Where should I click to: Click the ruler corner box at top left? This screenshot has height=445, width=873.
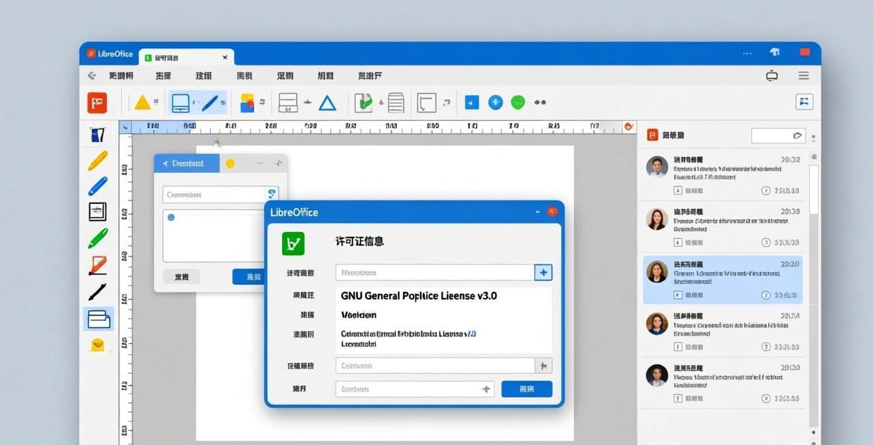click(x=126, y=127)
